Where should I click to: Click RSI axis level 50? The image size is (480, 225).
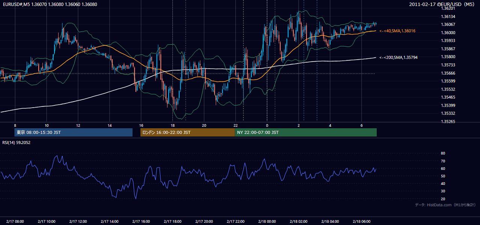[x=443, y=176]
